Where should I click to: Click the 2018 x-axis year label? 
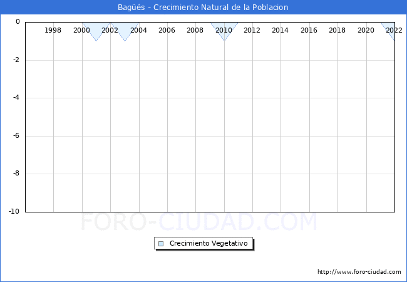pos(337,30)
